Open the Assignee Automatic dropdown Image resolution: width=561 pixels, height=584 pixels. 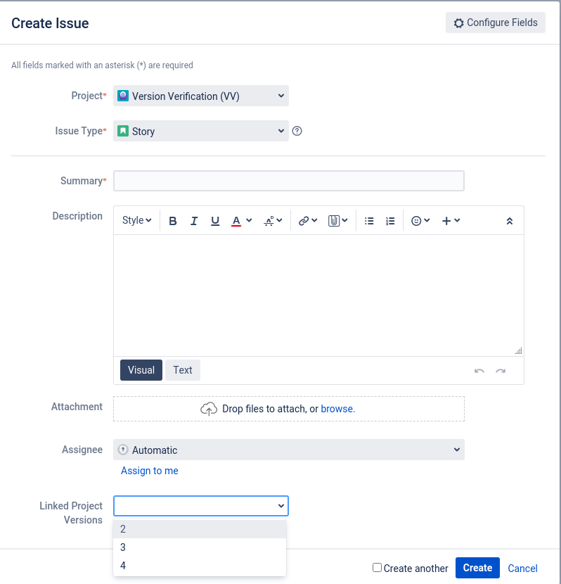[x=289, y=450]
